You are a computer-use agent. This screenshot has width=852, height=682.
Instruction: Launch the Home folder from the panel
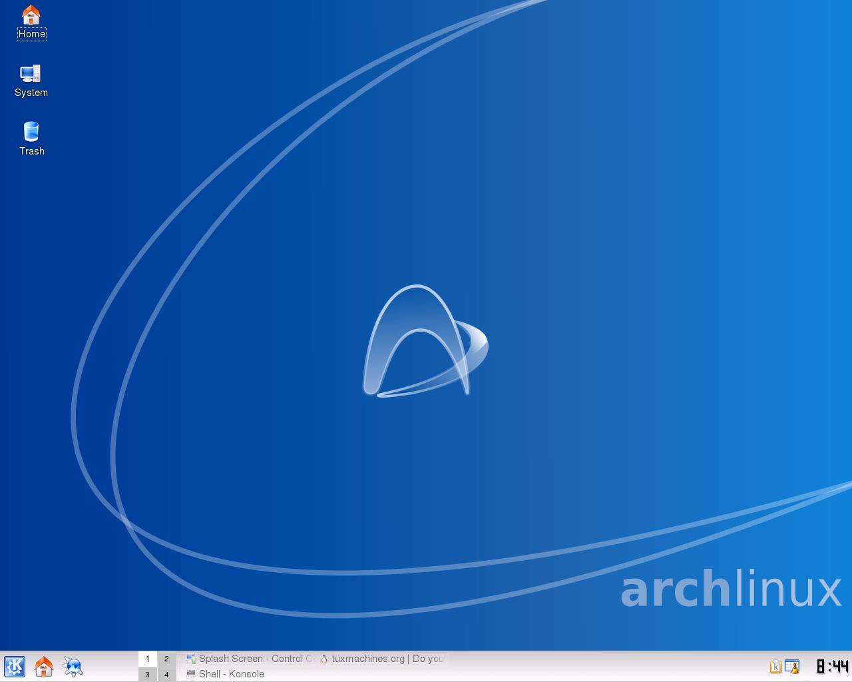[x=44, y=667]
